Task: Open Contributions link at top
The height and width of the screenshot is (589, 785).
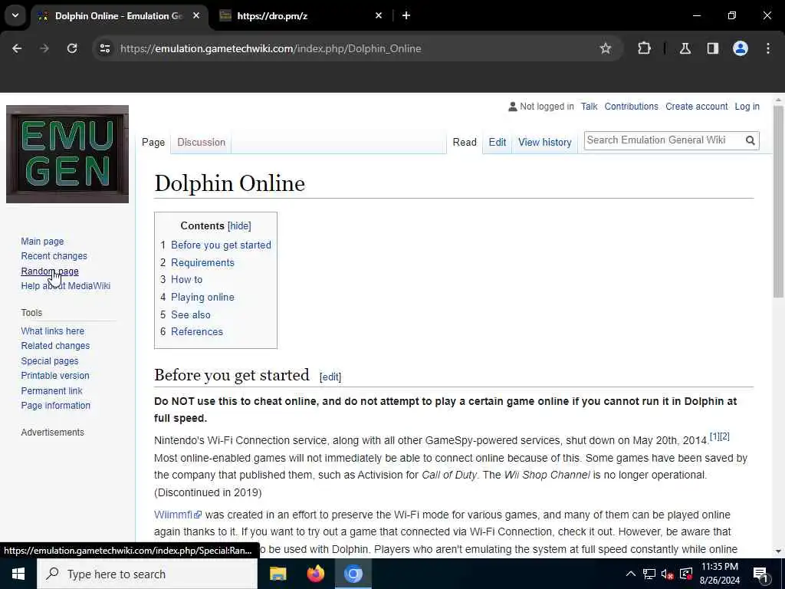Action: [632, 107]
